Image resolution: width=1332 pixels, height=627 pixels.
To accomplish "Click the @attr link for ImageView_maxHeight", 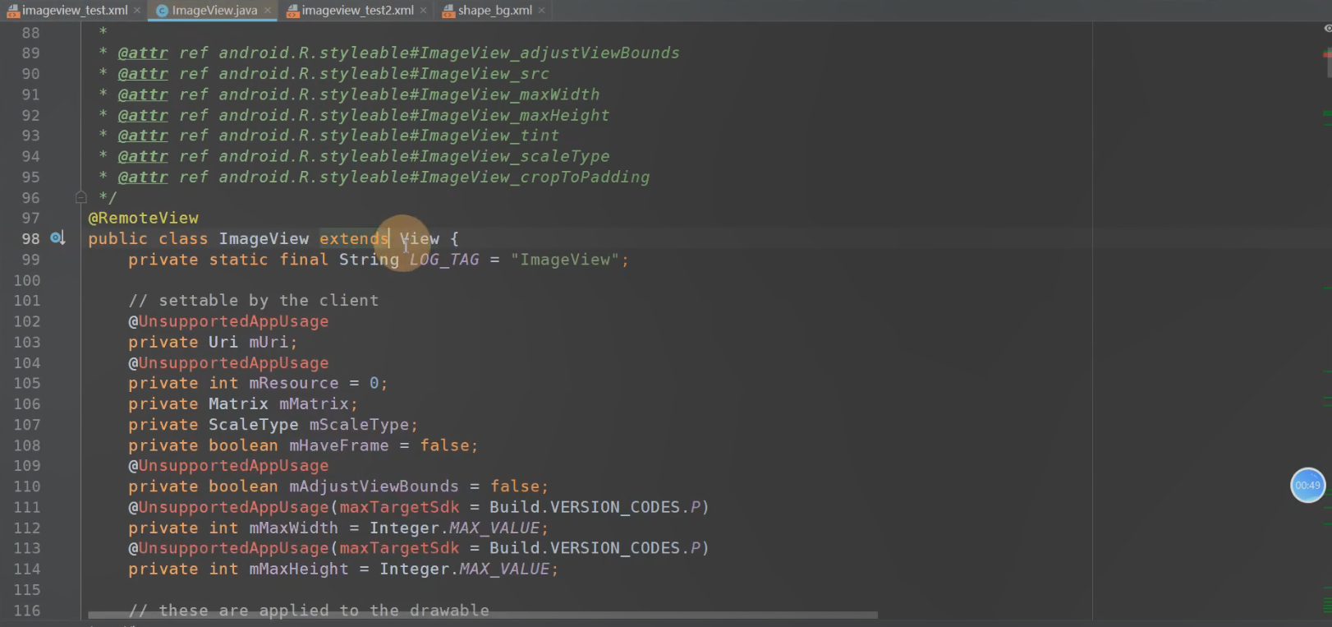I will click(x=143, y=115).
